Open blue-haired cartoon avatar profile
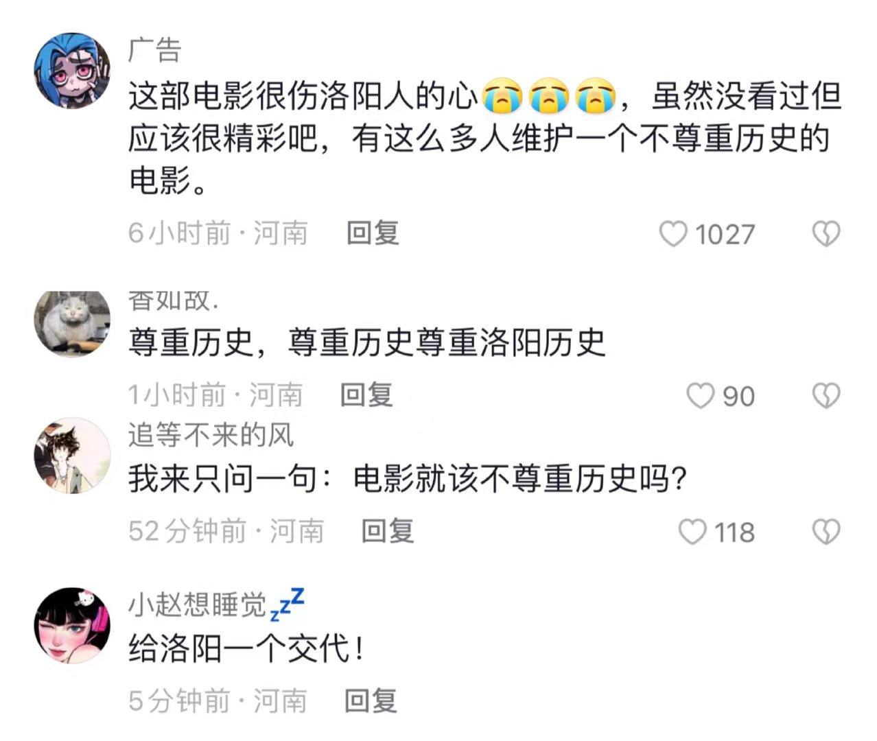 [72, 70]
